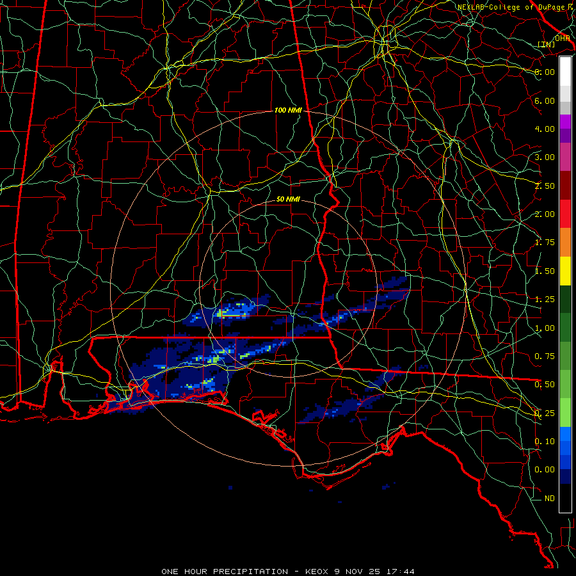Screen dimensions: 576x576
Task: Click the 0.00 legend value
Action: [545, 470]
